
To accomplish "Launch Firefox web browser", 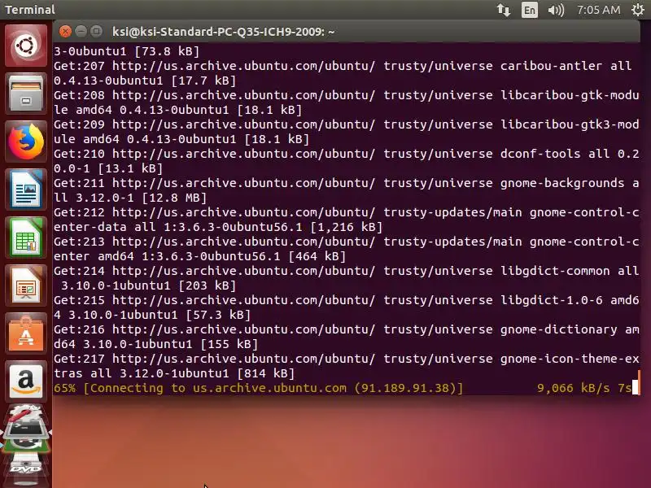I will pos(26,142).
